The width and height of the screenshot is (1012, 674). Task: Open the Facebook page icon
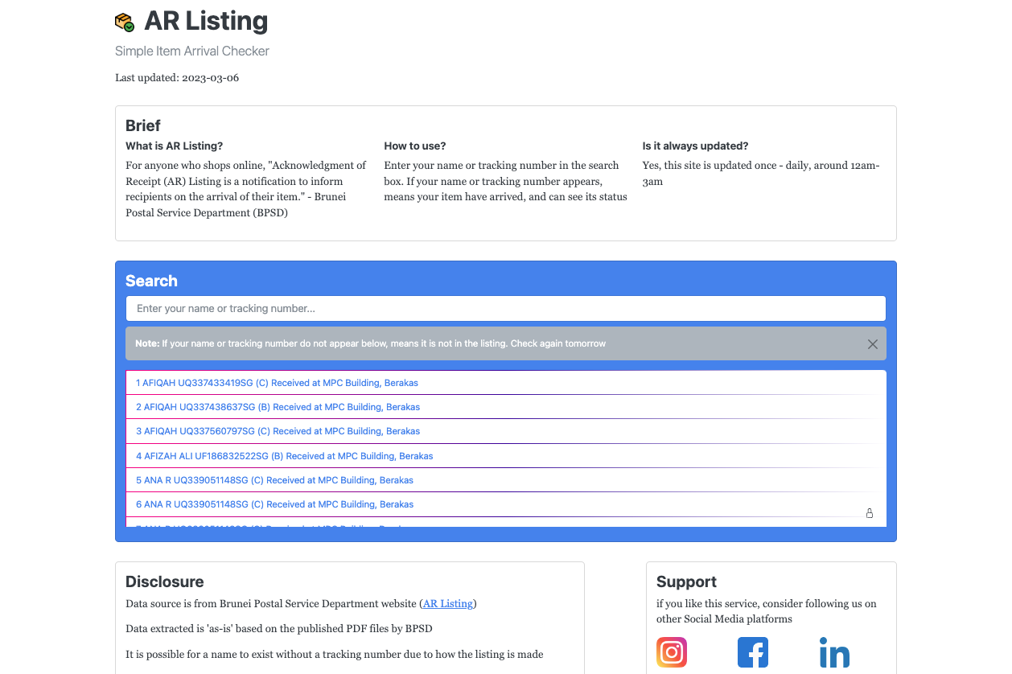(x=753, y=652)
